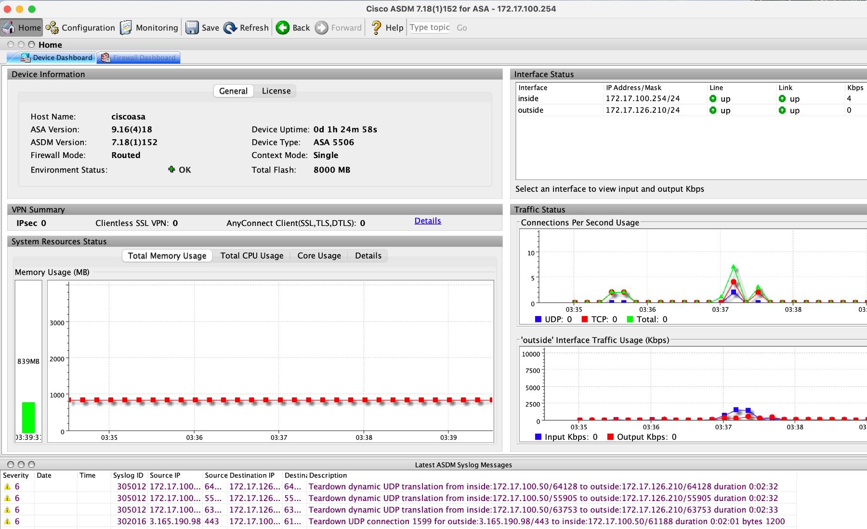Click red TCP legend swatch
This screenshot has width=867, height=529.
[x=585, y=319]
